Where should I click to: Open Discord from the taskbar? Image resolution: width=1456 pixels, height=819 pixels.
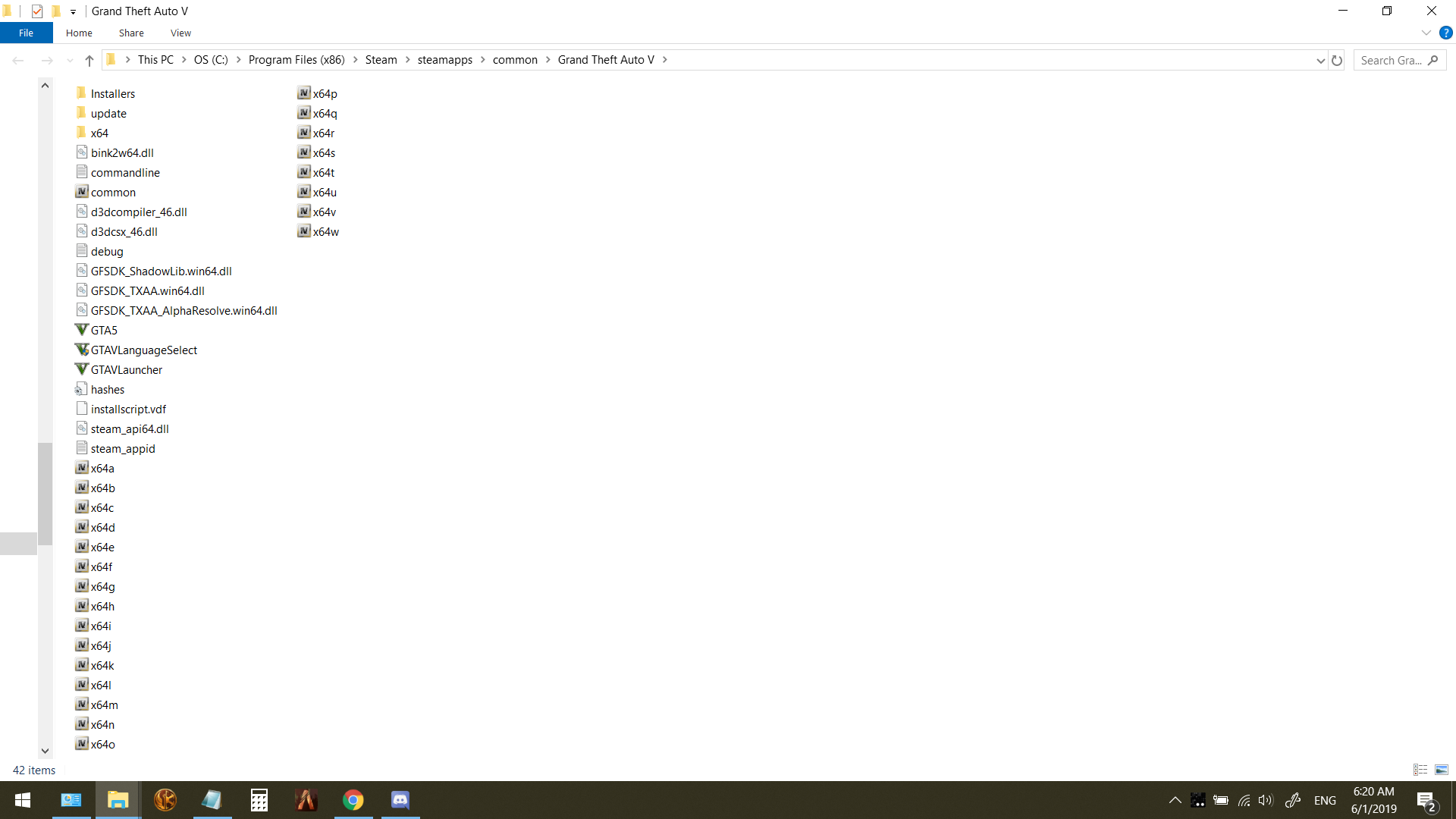[x=400, y=800]
